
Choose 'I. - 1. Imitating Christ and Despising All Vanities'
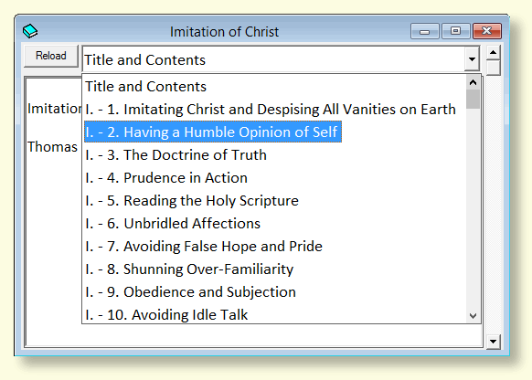point(275,109)
